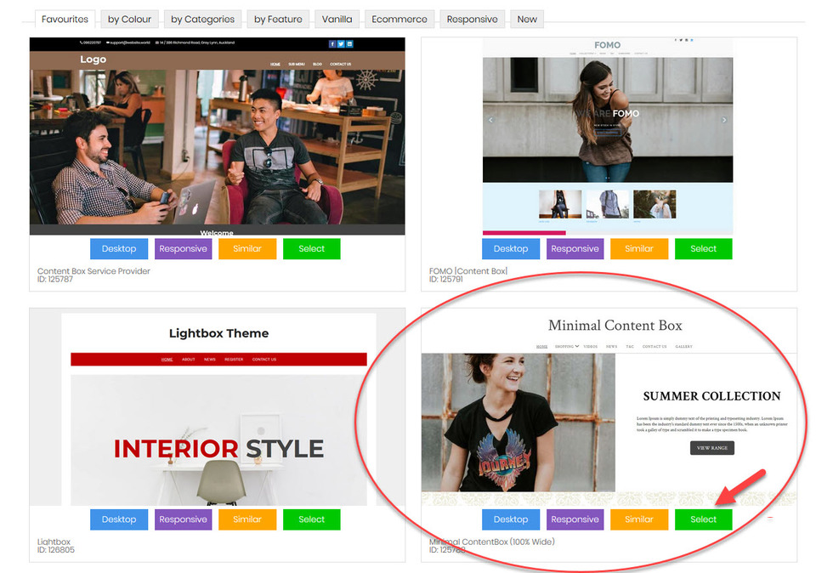Click LinkedIn icon in Content Box Service Provider preview
The image size is (816, 573).
point(349,44)
